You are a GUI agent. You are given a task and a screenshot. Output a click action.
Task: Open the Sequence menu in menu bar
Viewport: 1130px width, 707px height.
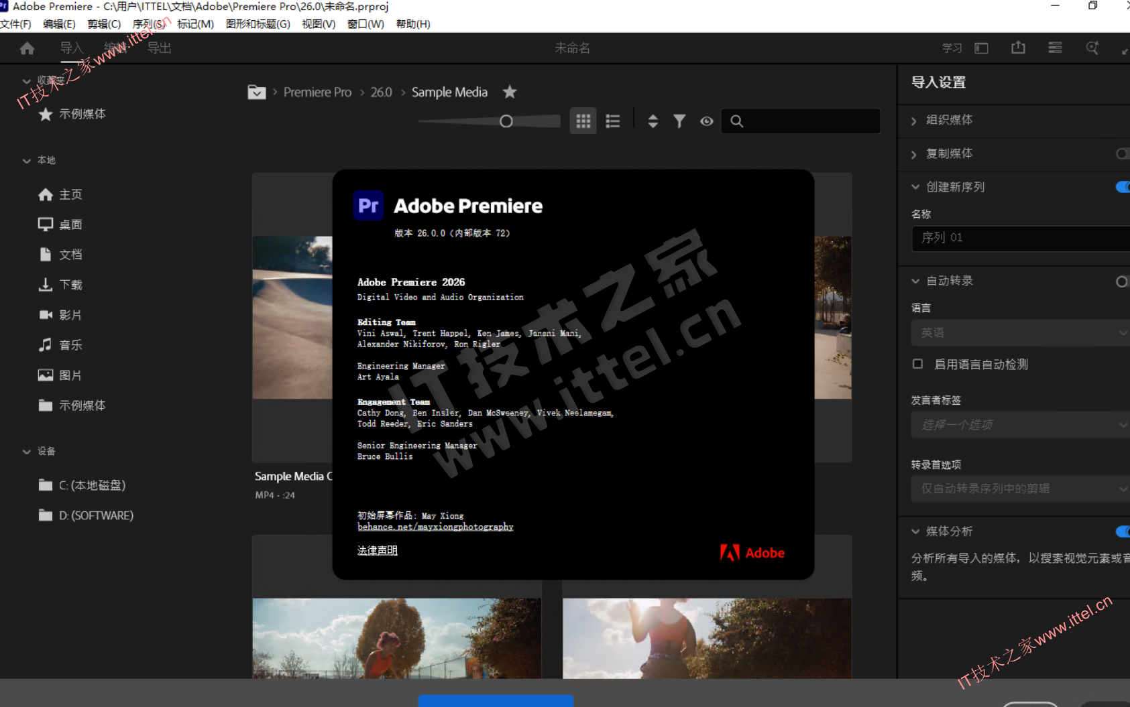point(148,24)
